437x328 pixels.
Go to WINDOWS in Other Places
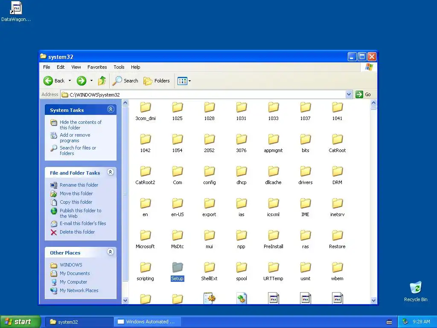[71, 265]
